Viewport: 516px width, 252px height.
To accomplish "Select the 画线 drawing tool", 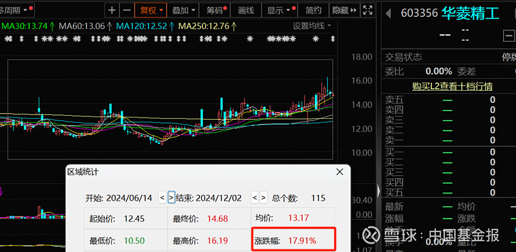I will pyautogui.click(x=246, y=10).
